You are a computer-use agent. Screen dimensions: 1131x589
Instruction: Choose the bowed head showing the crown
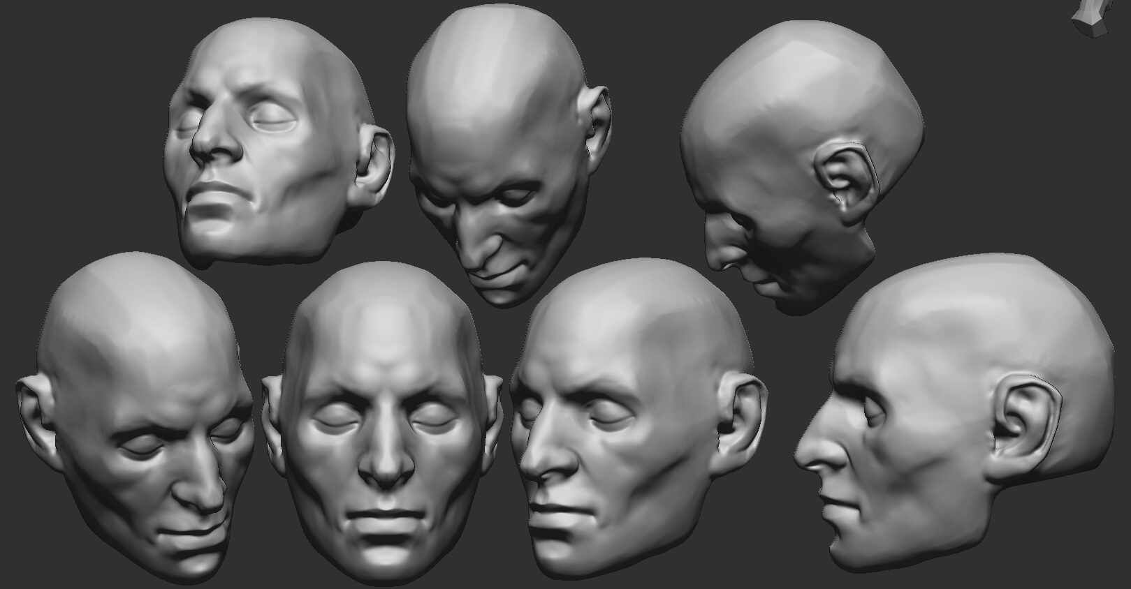[509, 156]
